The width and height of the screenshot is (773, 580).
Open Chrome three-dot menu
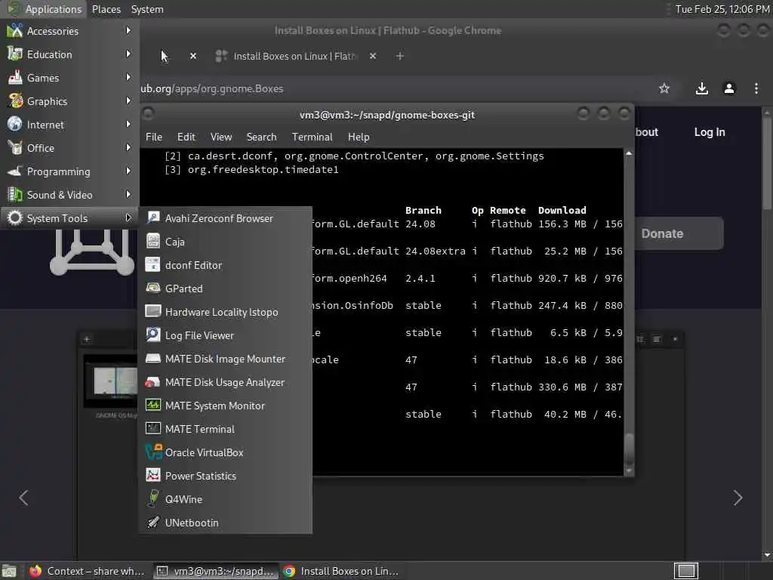pyautogui.click(x=756, y=88)
